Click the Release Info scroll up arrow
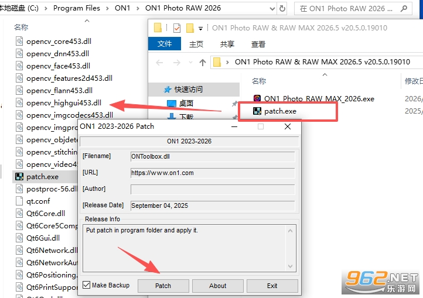The width and height of the screenshot is (423, 298). [x=290, y=231]
